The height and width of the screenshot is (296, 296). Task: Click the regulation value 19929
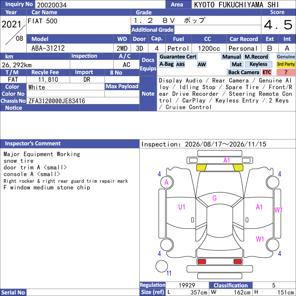(187, 285)
